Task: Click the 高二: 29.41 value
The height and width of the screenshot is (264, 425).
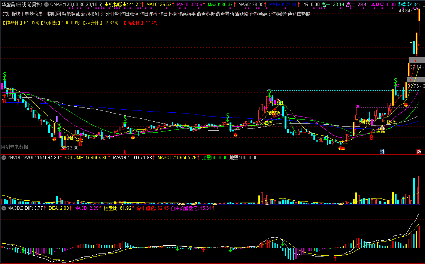Action: pyautogui.click(x=357, y=4)
